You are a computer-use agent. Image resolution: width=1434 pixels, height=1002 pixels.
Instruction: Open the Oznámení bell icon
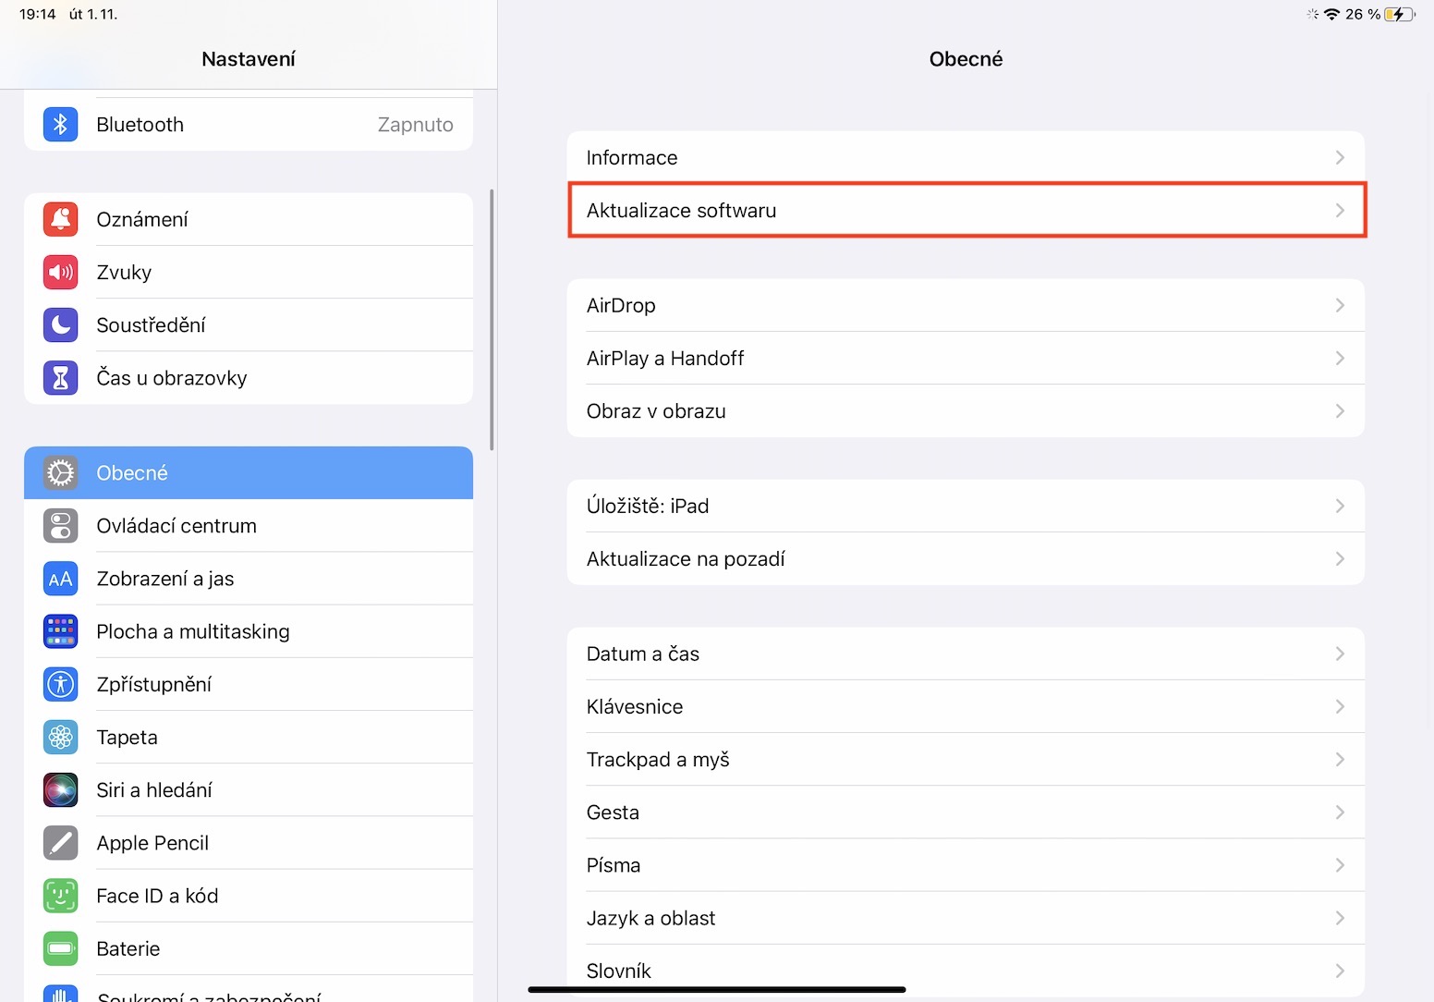click(60, 219)
